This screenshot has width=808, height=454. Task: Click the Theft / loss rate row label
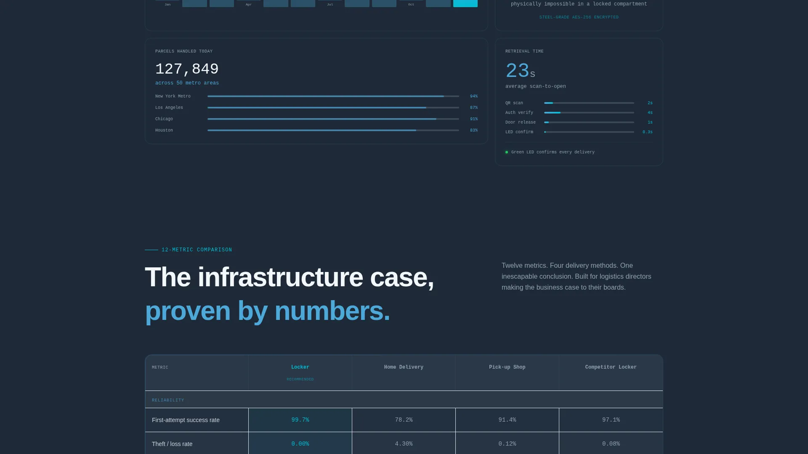(x=172, y=444)
